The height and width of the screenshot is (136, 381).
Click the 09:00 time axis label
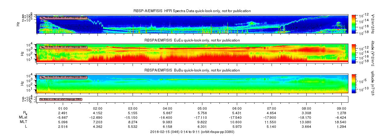coord(341,108)
